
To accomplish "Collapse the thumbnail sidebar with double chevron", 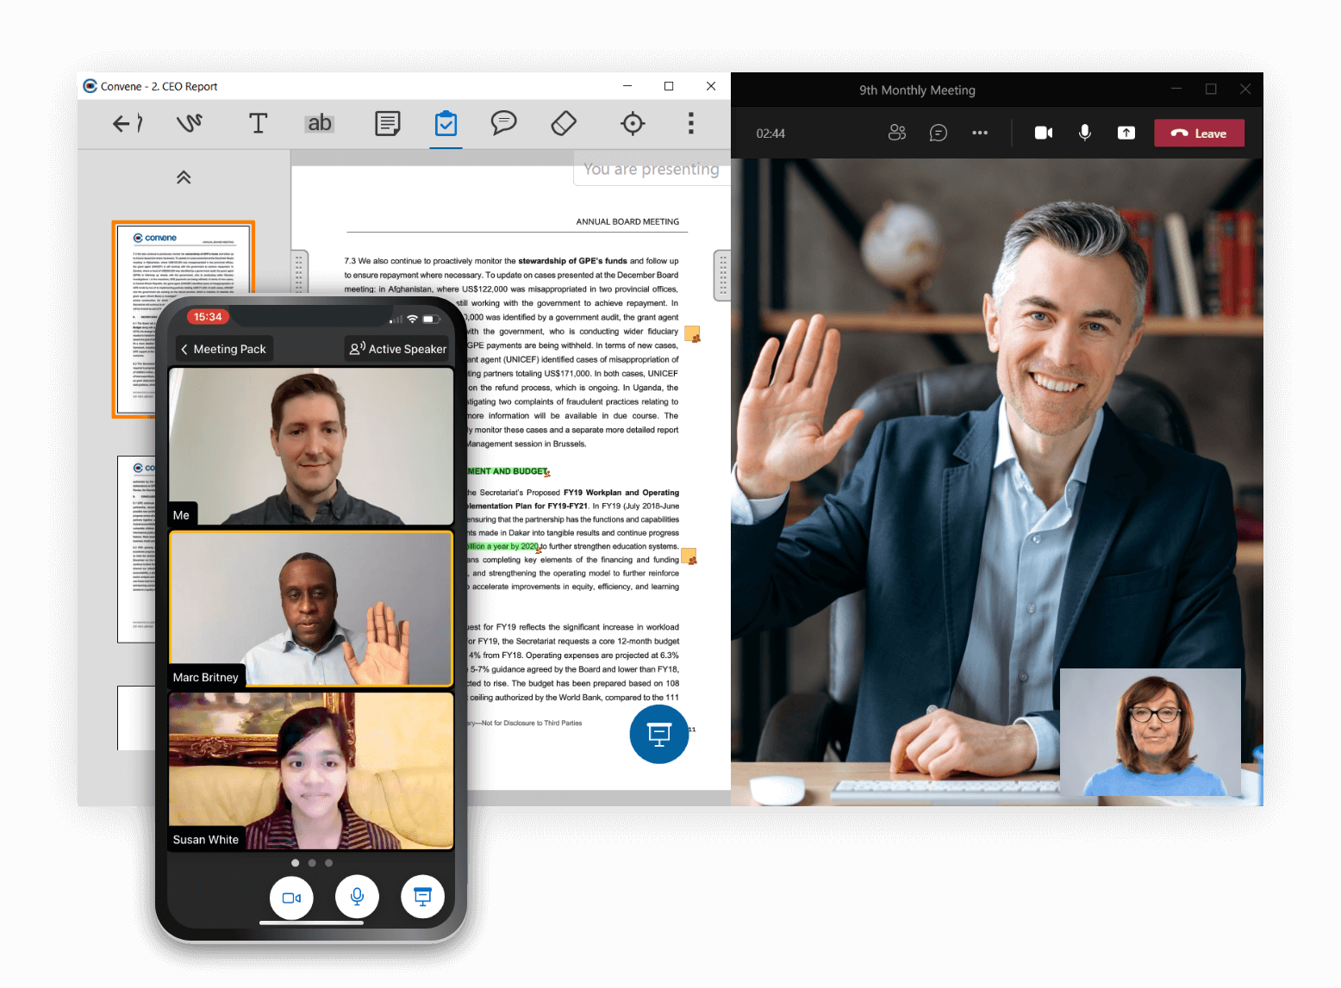I will point(184,177).
